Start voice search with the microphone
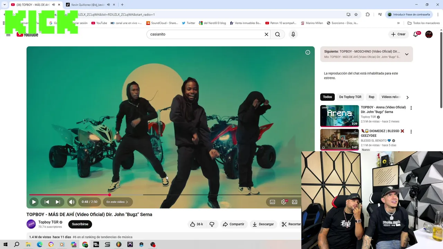This screenshot has height=249, width=443. click(x=293, y=34)
